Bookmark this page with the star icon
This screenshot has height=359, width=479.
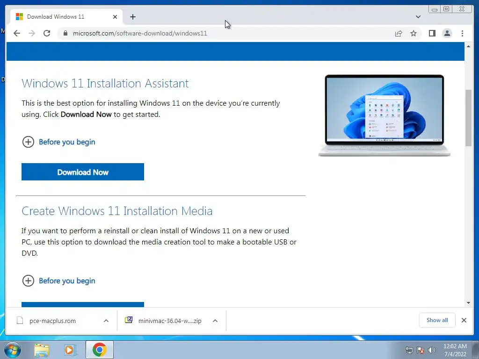click(414, 33)
